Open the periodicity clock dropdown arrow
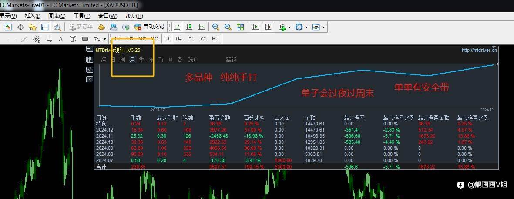This screenshot has width=514, height=199. (306, 27)
